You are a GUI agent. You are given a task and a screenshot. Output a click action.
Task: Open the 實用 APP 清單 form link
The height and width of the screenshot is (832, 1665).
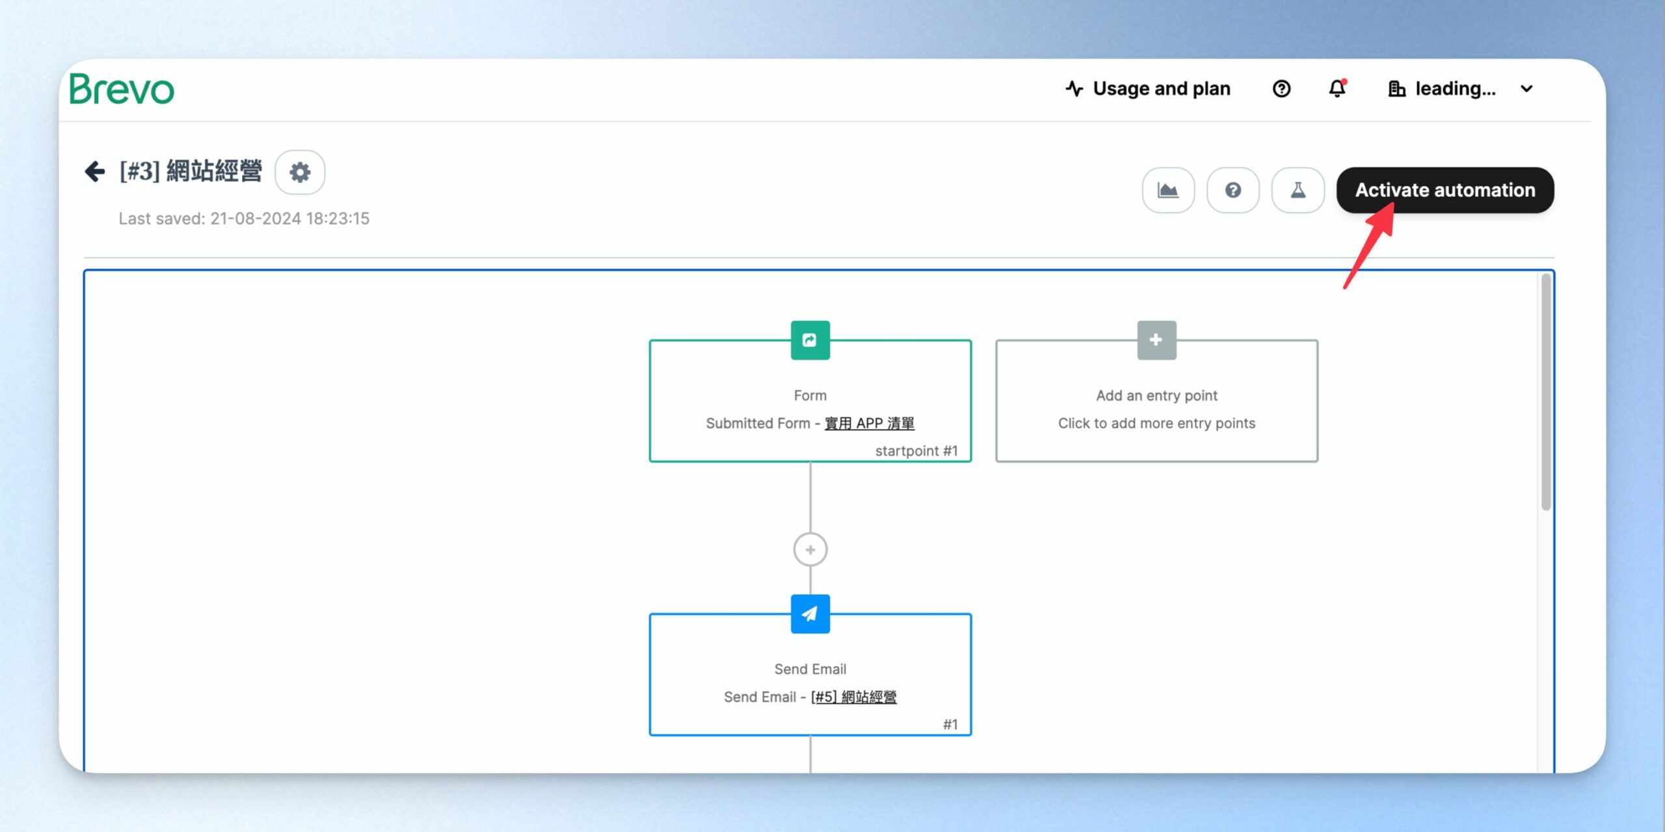[870, 423]
